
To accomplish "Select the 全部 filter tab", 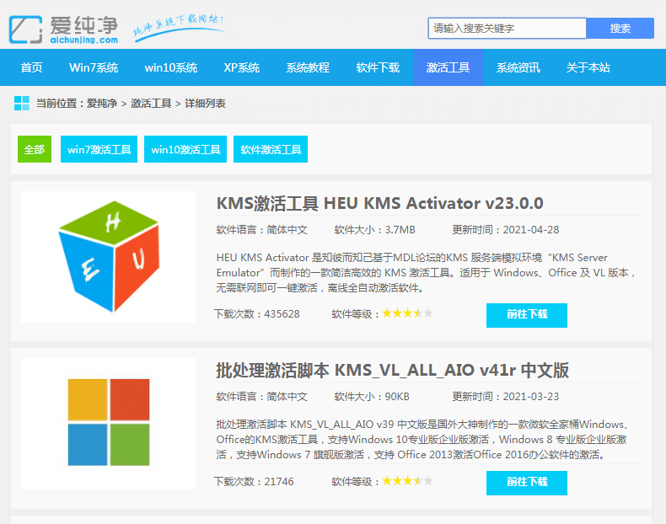I will click(35, 149).
